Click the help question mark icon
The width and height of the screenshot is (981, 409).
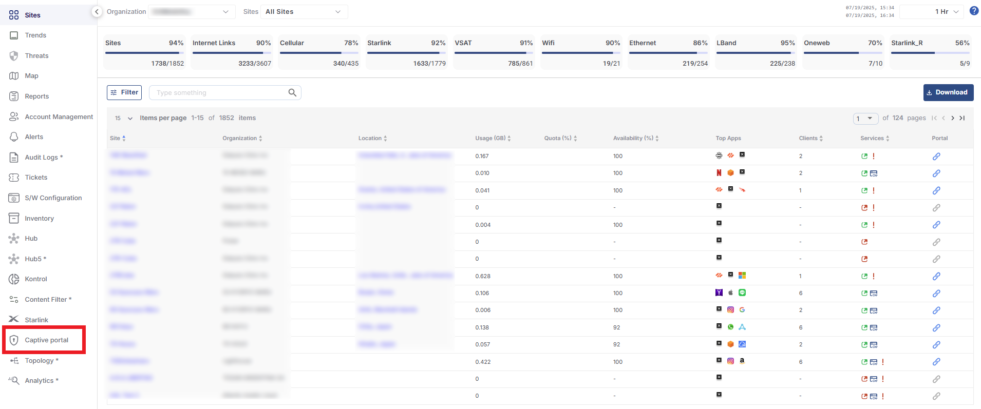[x=974, y=11]
